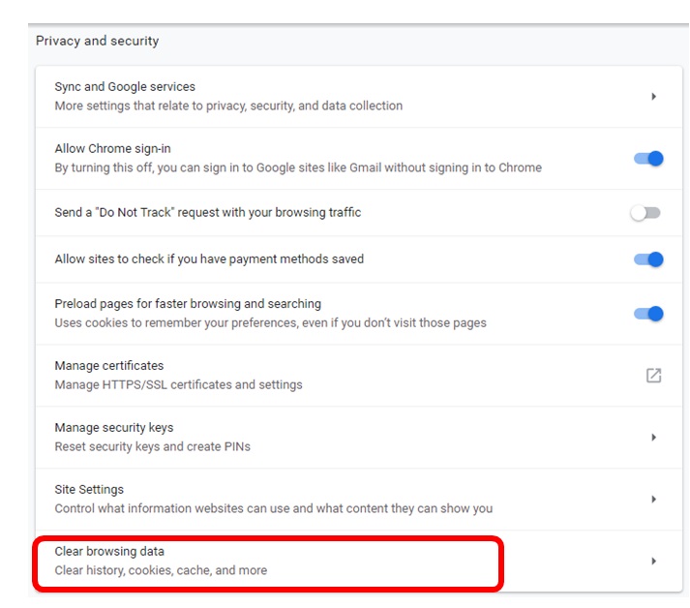Enable the Do Not Track request toggle

click(645, 213)
